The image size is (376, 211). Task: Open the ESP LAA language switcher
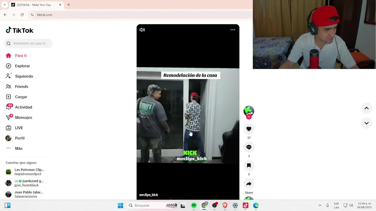click(x=336, y=205)
